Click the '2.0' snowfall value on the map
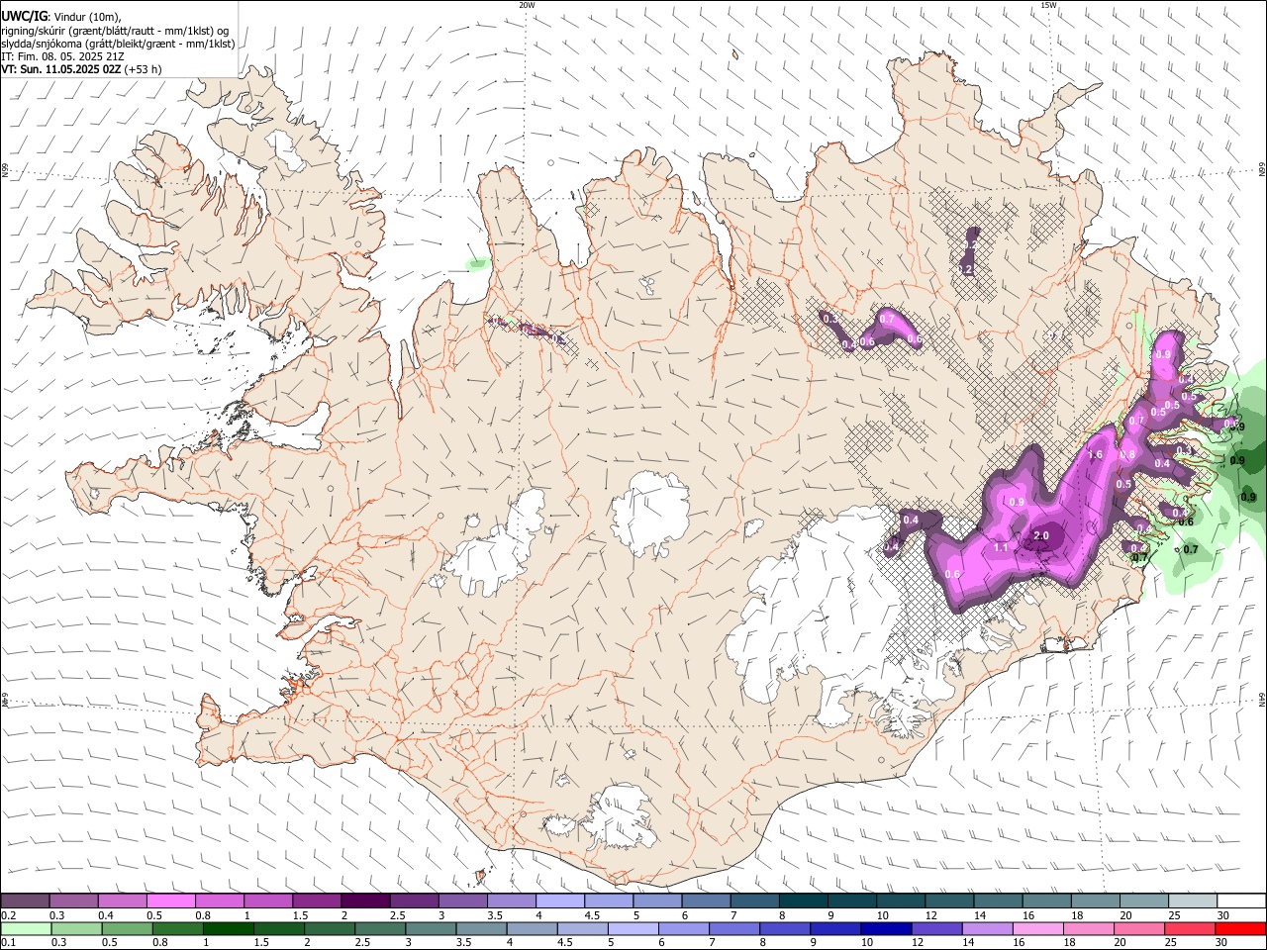1267x950 pixels. 1040,535
